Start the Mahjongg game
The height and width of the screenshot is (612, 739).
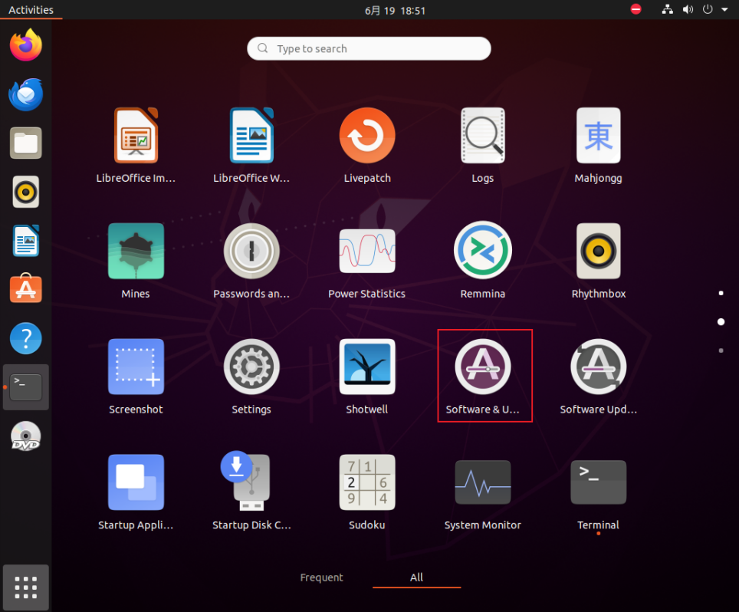(x=598, y=135)
